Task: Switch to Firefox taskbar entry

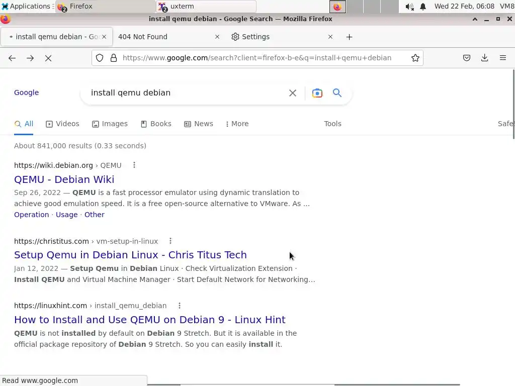Action: 105,7
